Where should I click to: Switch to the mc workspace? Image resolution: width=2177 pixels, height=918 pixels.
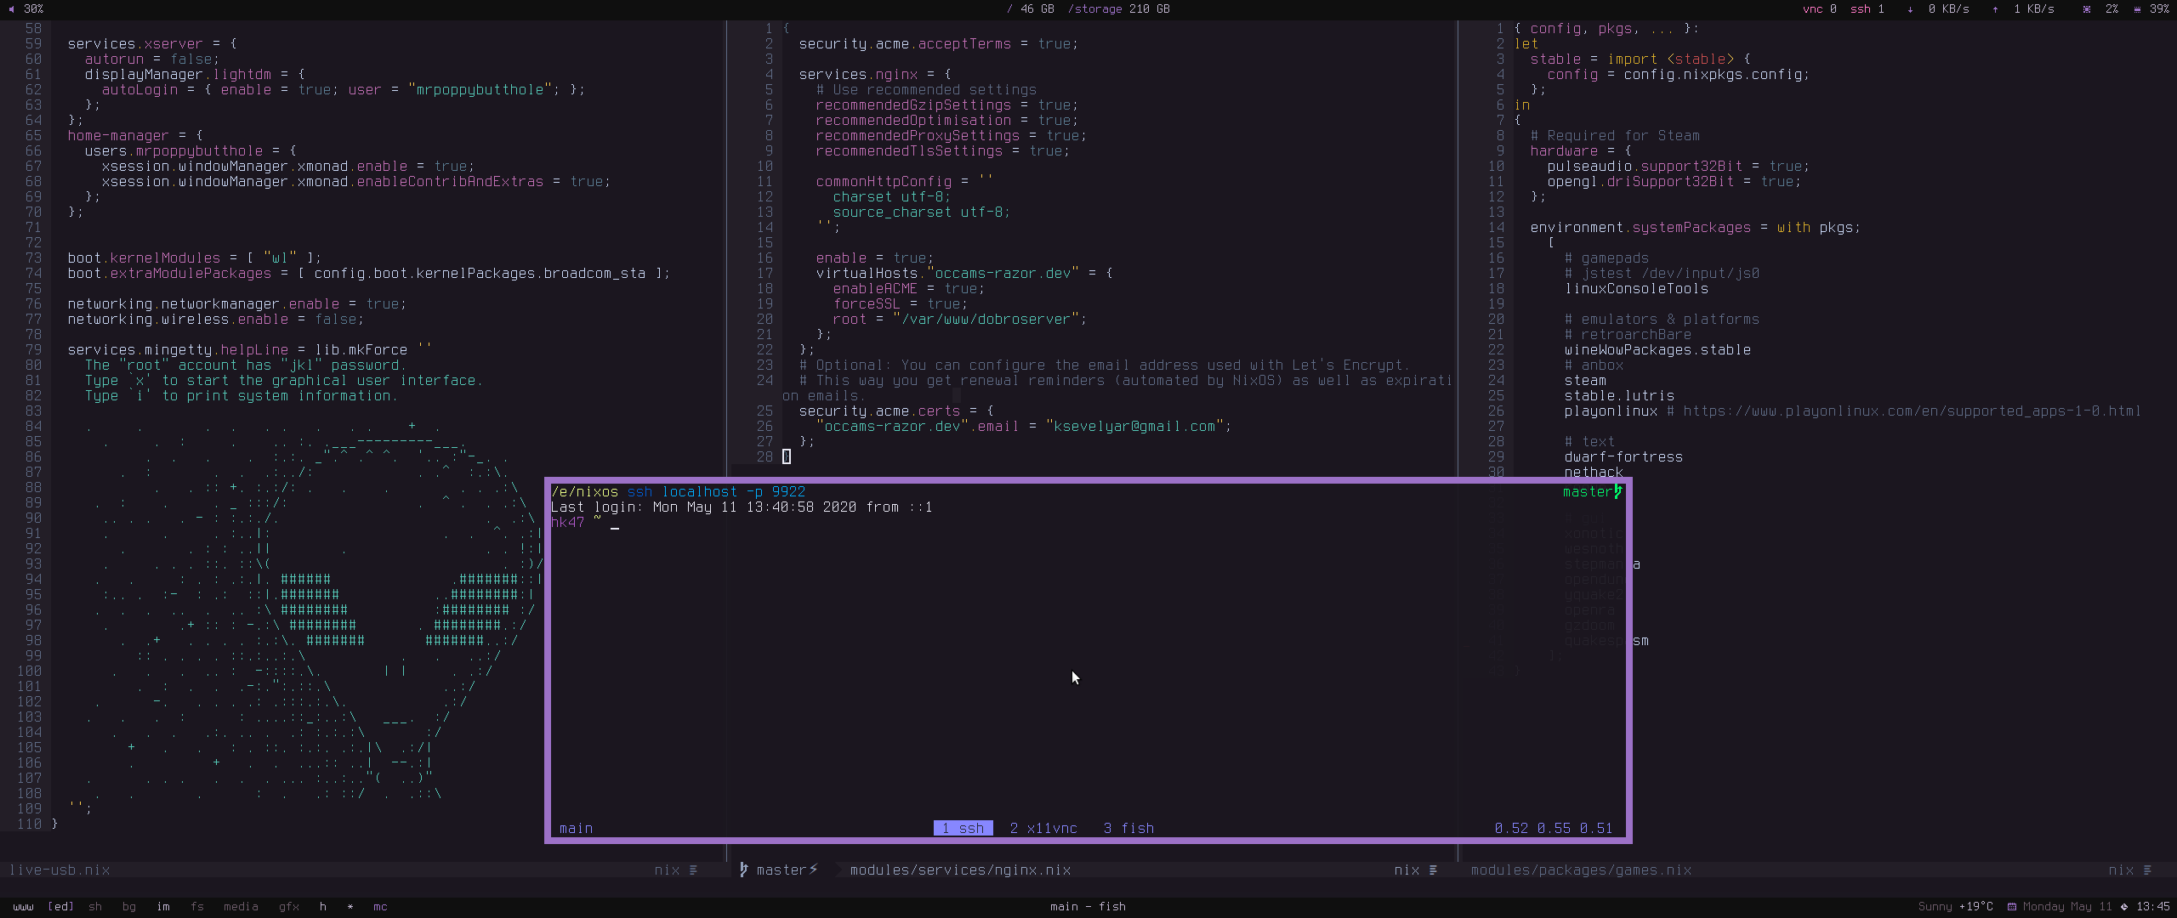pyautogui.click(x=380, y=906)
